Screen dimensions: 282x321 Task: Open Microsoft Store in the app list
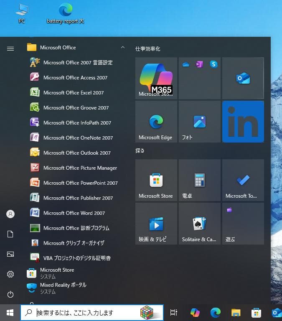click(76, 273)
